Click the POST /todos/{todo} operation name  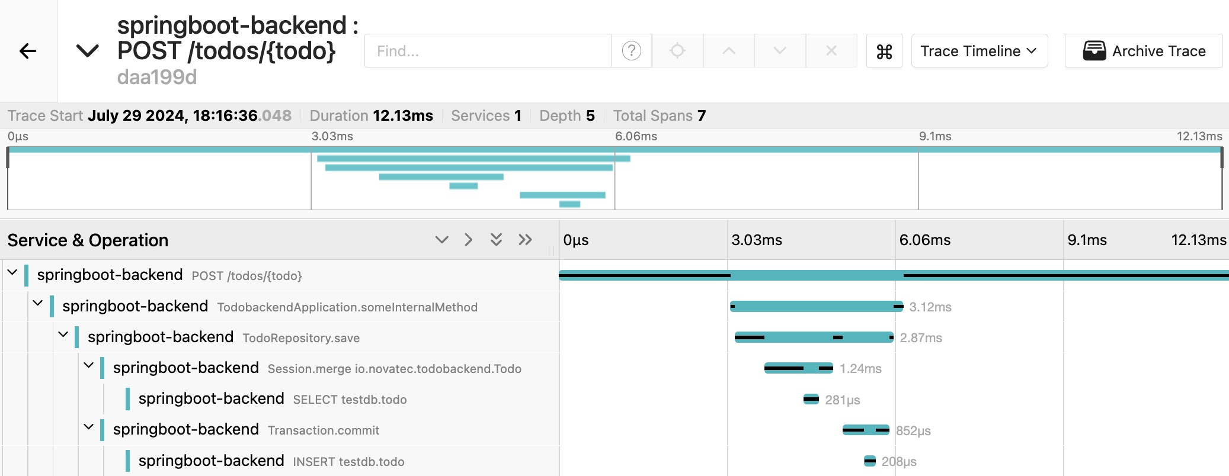tap(247, 276)
